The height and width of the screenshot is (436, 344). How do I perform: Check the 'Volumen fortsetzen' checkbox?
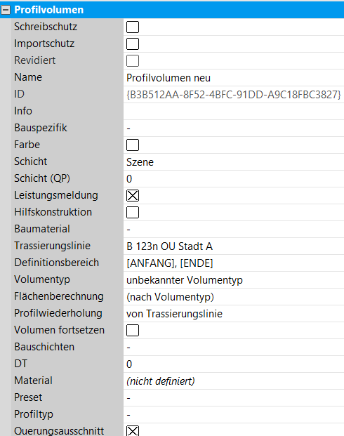(x=133, y=331)
